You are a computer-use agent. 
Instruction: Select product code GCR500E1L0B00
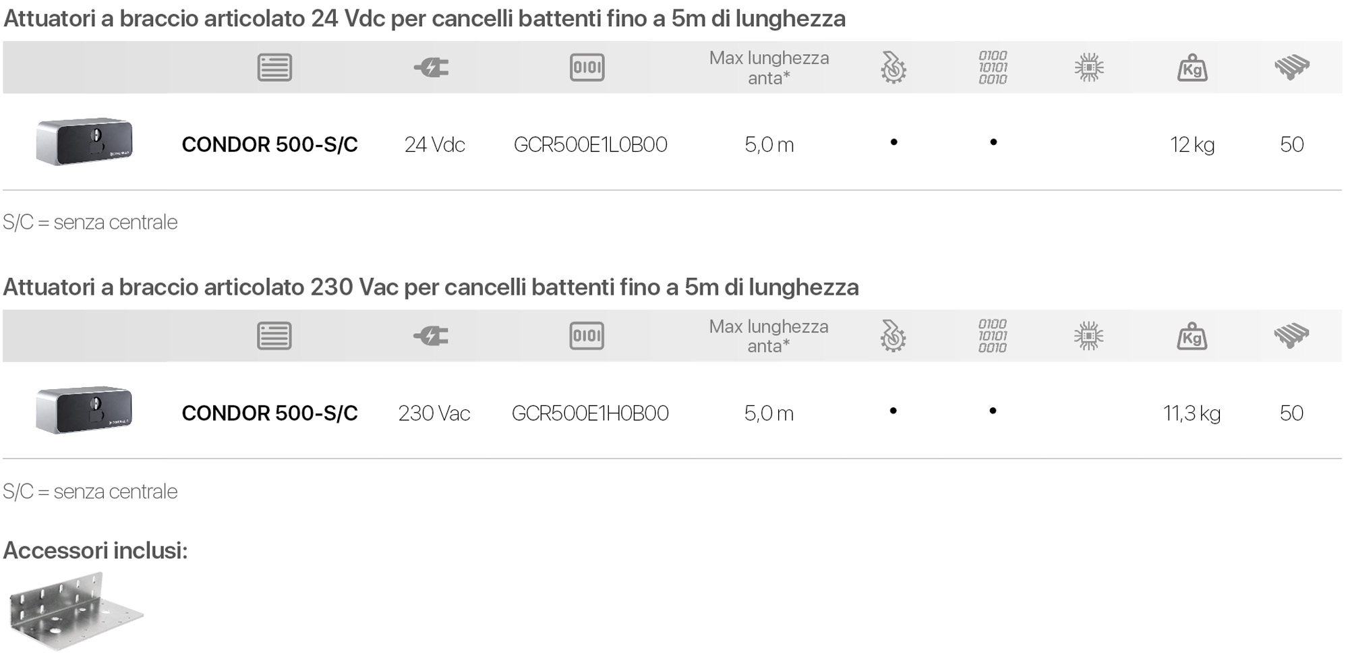(x=590, y=144)
